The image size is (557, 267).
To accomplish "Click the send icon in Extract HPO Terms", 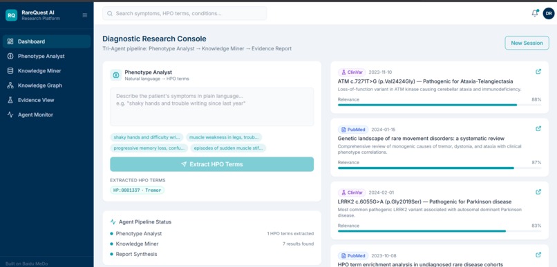I will click(x=184, y=164).
